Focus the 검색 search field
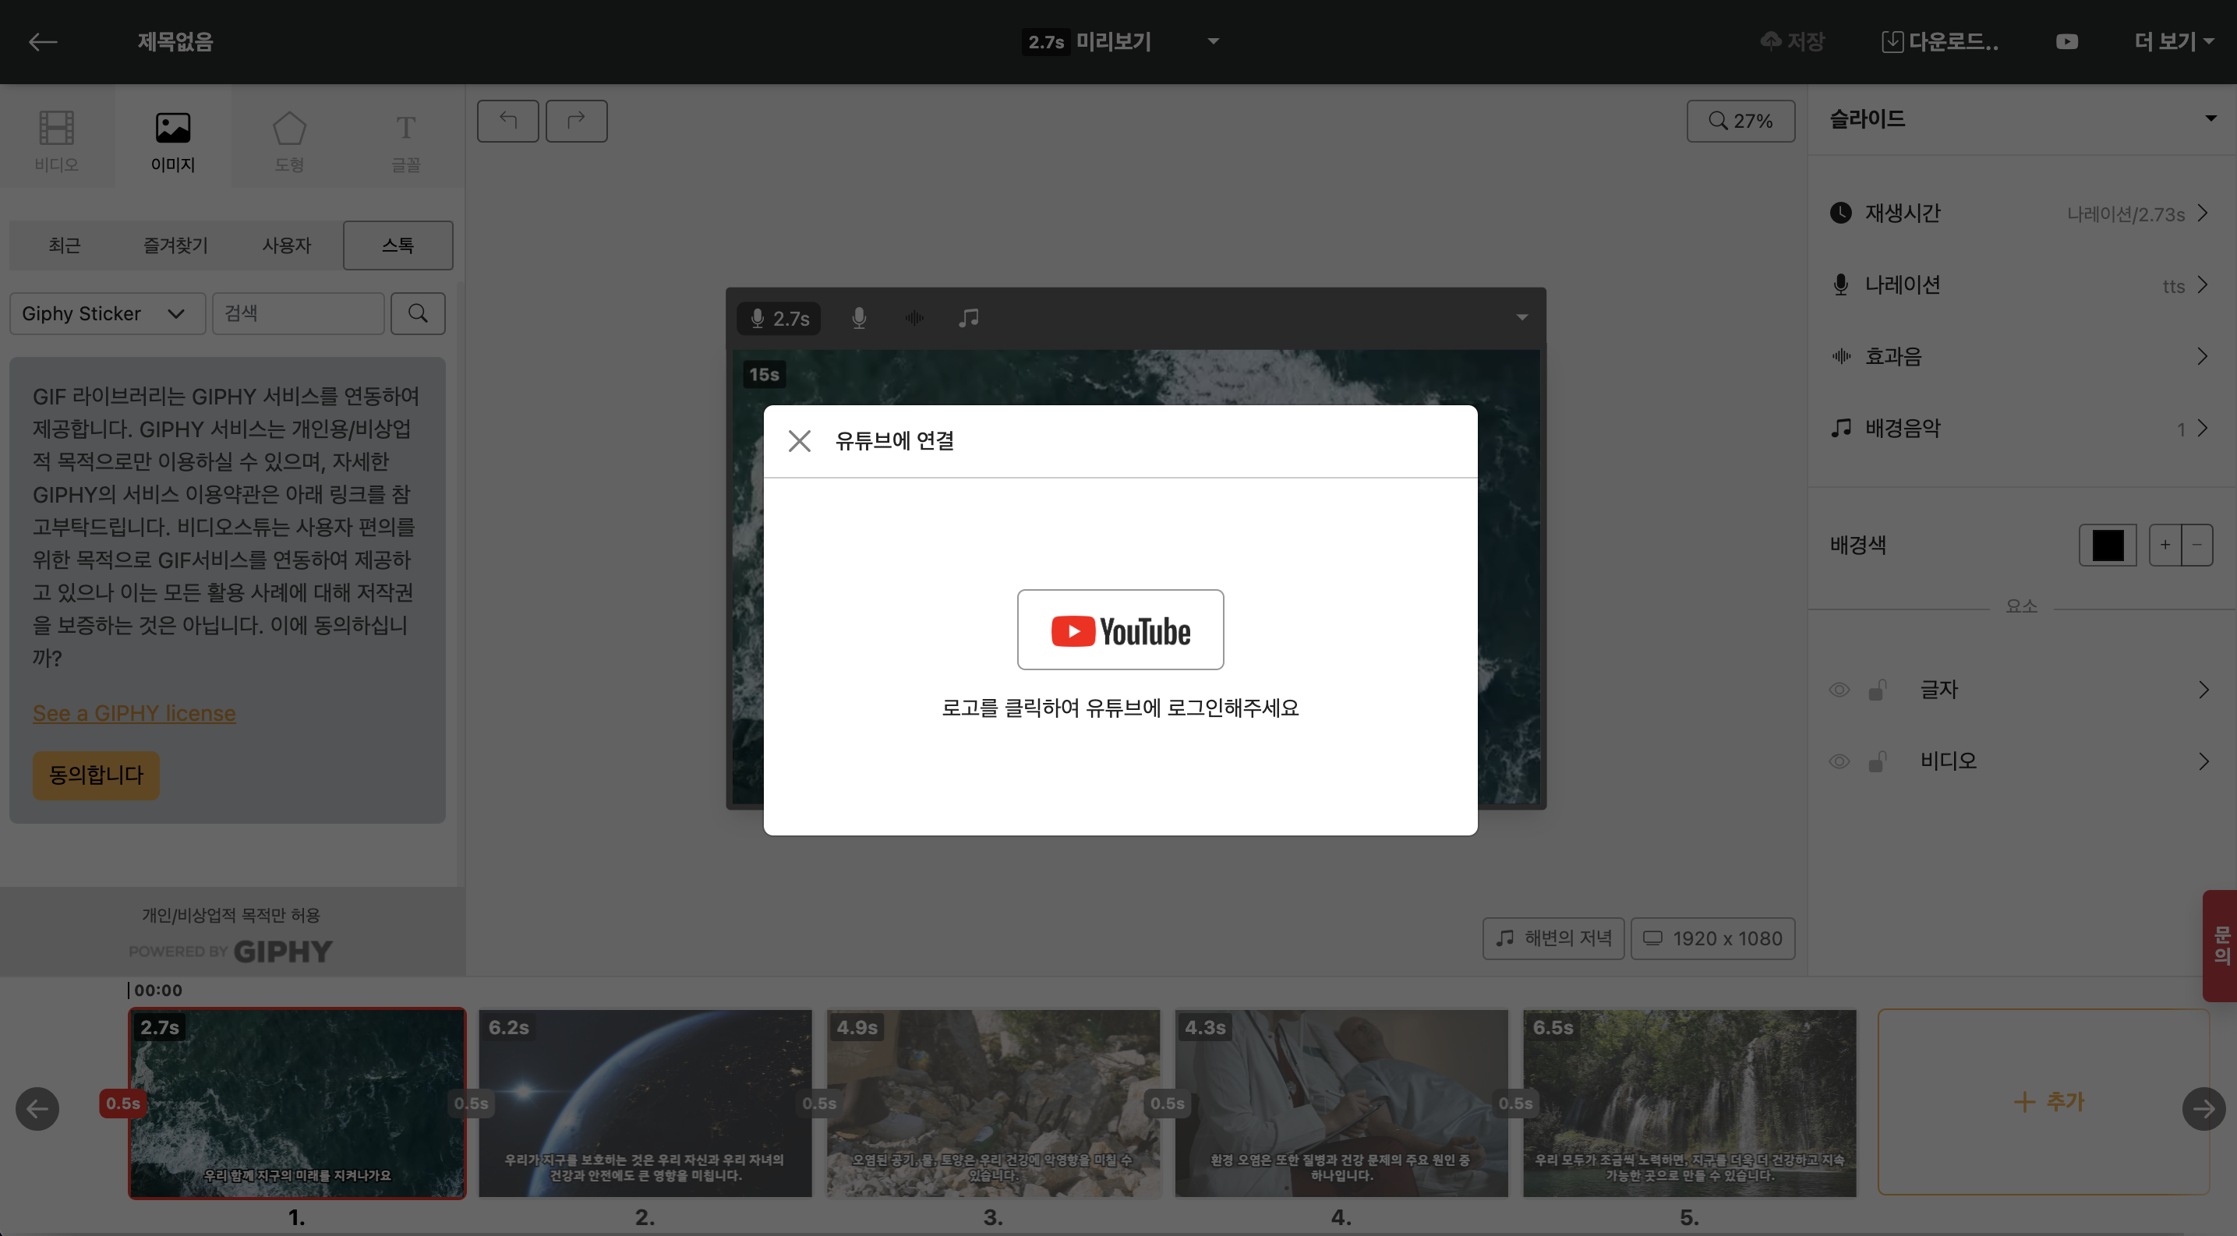 point(298,313)
